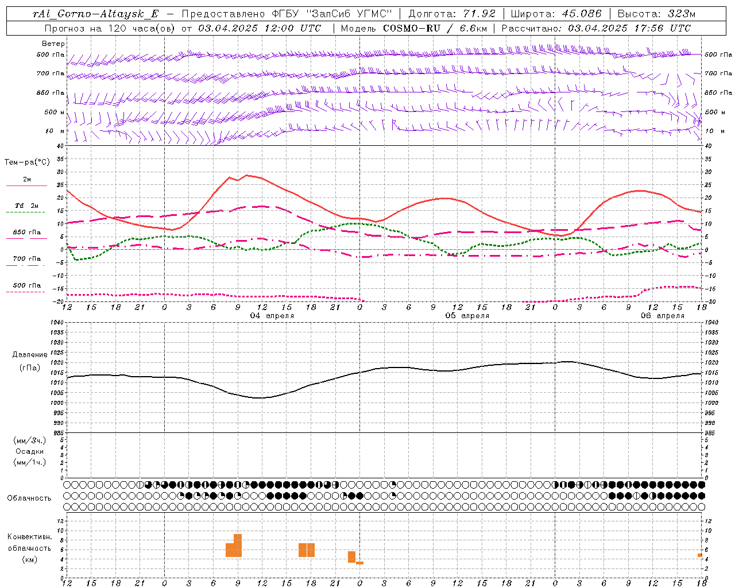Select the 500 м wind level label at left
The image size is (735, 588).
click(55, 112)
